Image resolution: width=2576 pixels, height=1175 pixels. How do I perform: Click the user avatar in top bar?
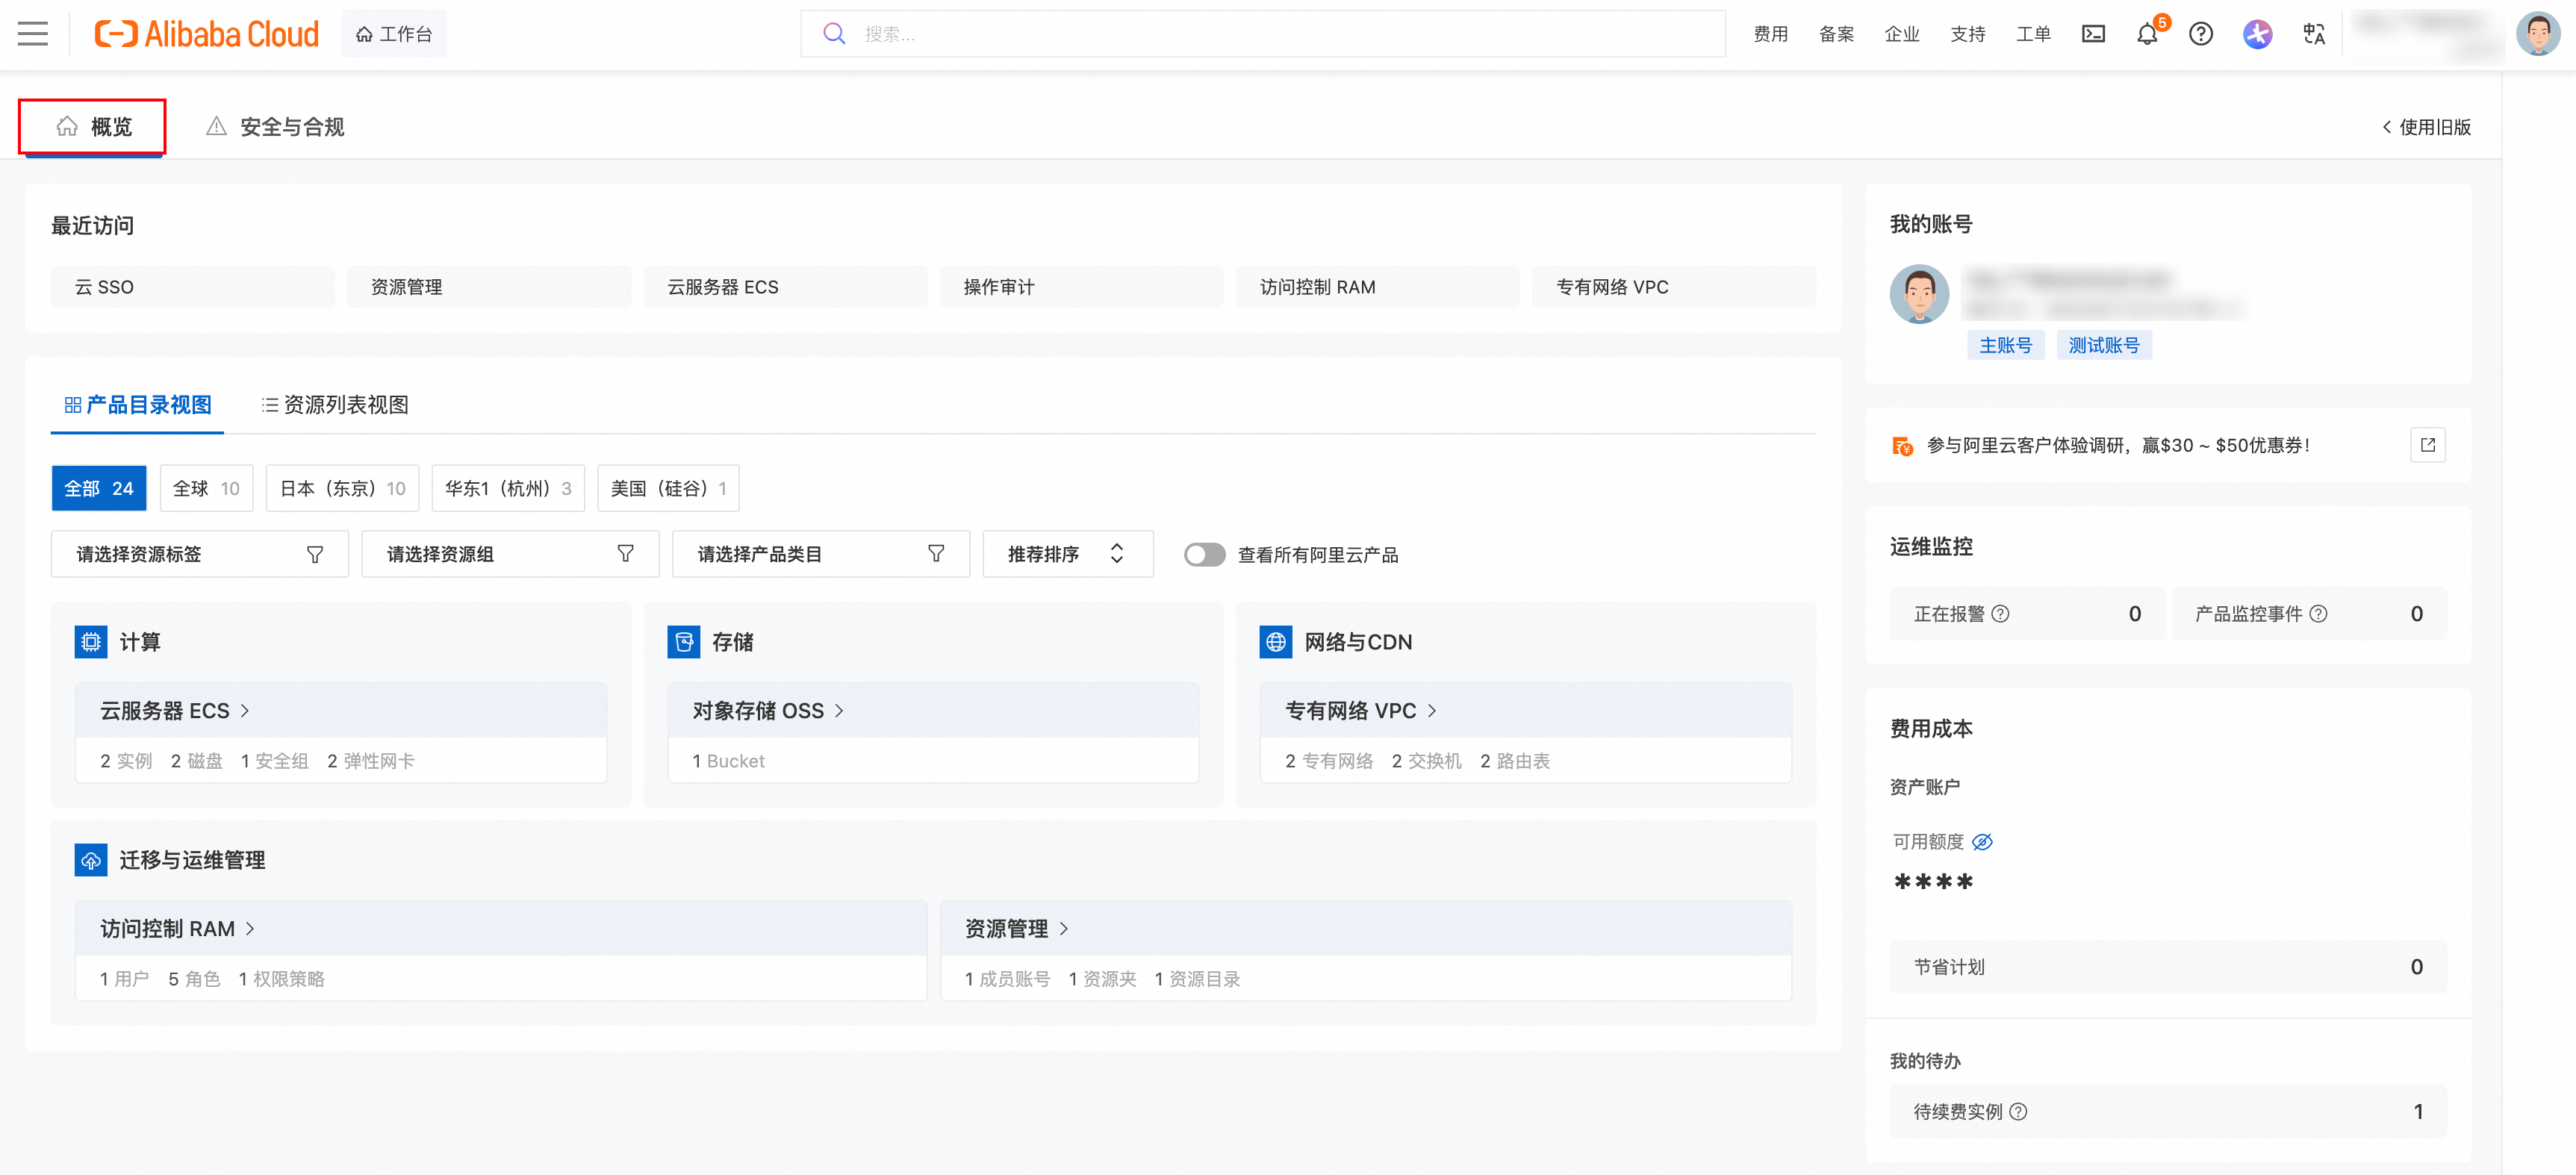[x=2537, y=34]
